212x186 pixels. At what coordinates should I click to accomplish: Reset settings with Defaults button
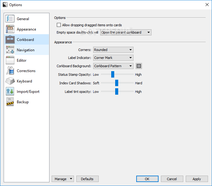pos(87,179)
